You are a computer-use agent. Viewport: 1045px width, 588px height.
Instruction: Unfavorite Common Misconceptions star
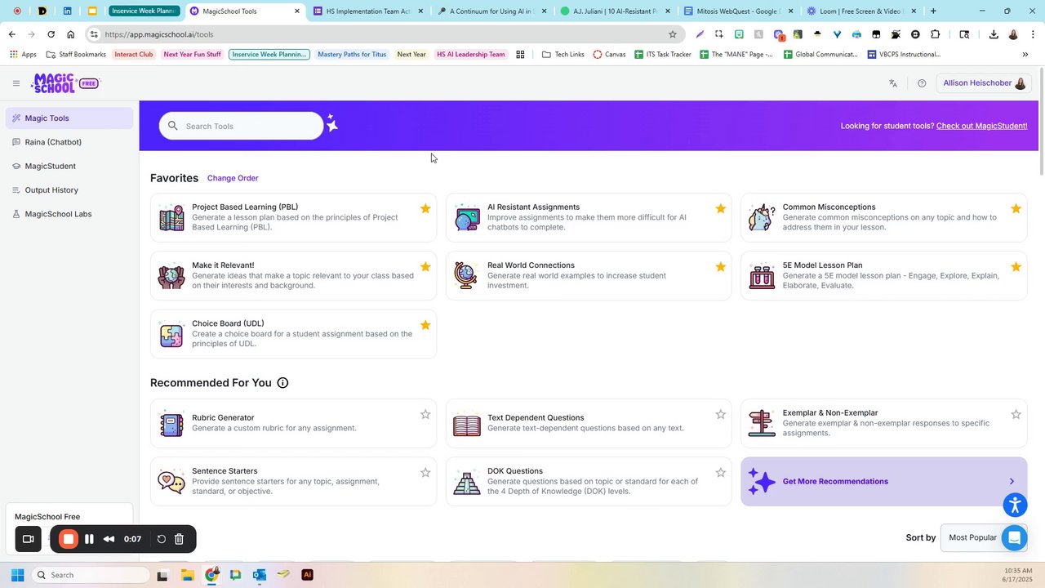click(x=1016, y=208)
